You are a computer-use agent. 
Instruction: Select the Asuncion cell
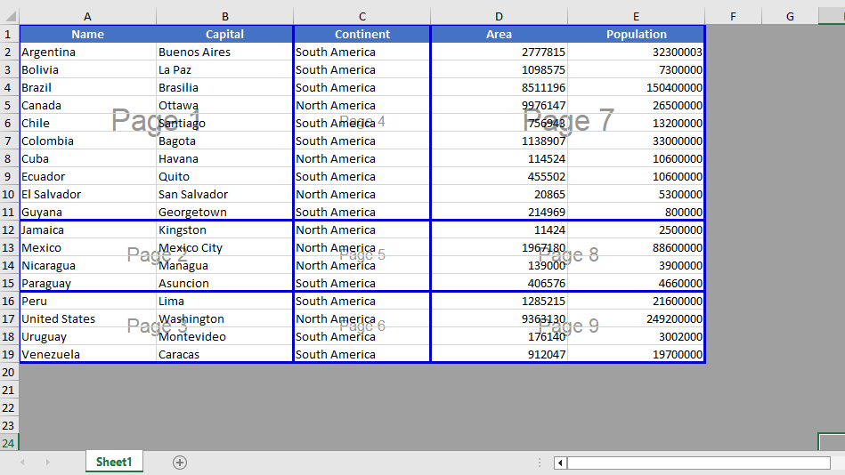[x=224, y=283]
